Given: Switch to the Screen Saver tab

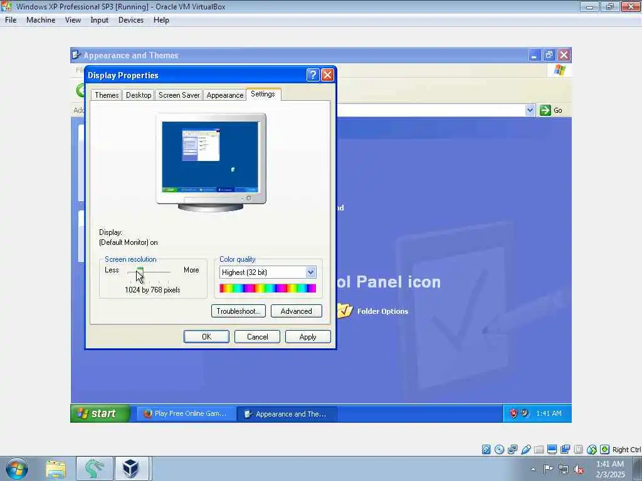Looking at the screenshot, I should click(x=179, y=95).
